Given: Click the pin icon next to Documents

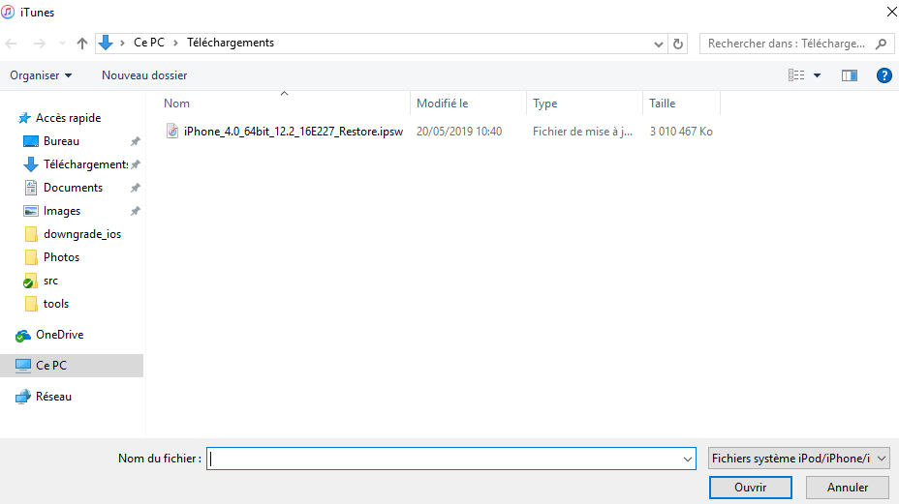Looking at the screenshot, I should click(x=136, y=188).
